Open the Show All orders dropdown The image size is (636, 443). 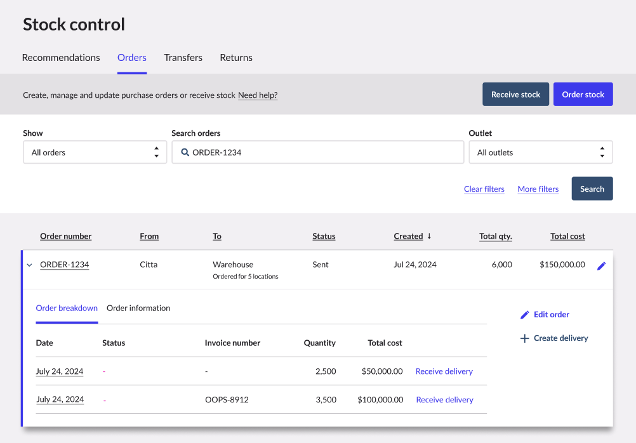(x=95, y=152)
